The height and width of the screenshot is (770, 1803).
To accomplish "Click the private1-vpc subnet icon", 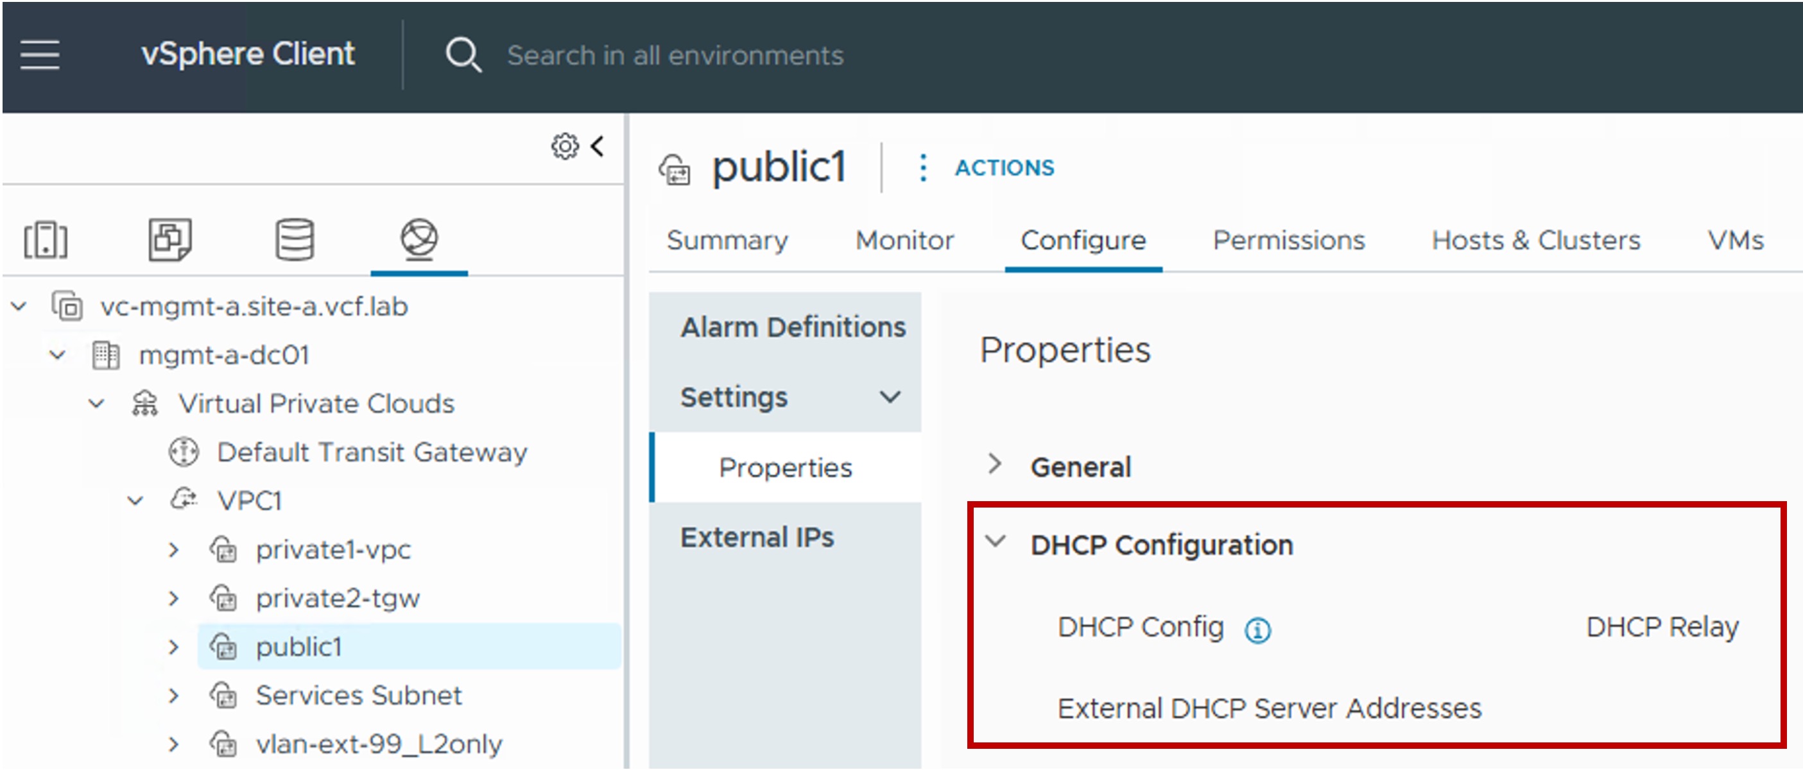I will [223, 549].
